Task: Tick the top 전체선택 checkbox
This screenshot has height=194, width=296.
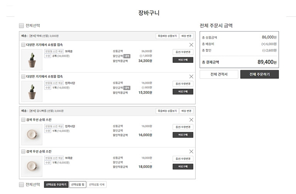Action: tap(21, 25)
